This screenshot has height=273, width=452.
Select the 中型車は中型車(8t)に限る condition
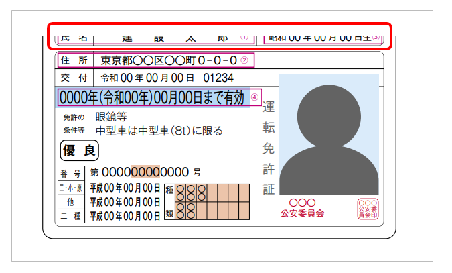[159, 131]
